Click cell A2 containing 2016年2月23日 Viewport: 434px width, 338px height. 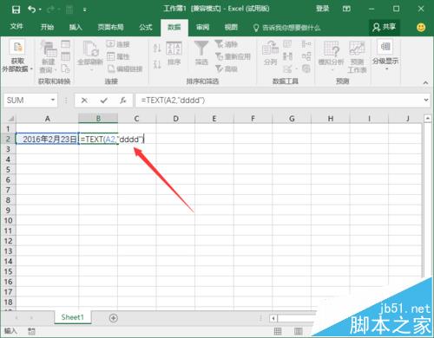click(47, 139)
